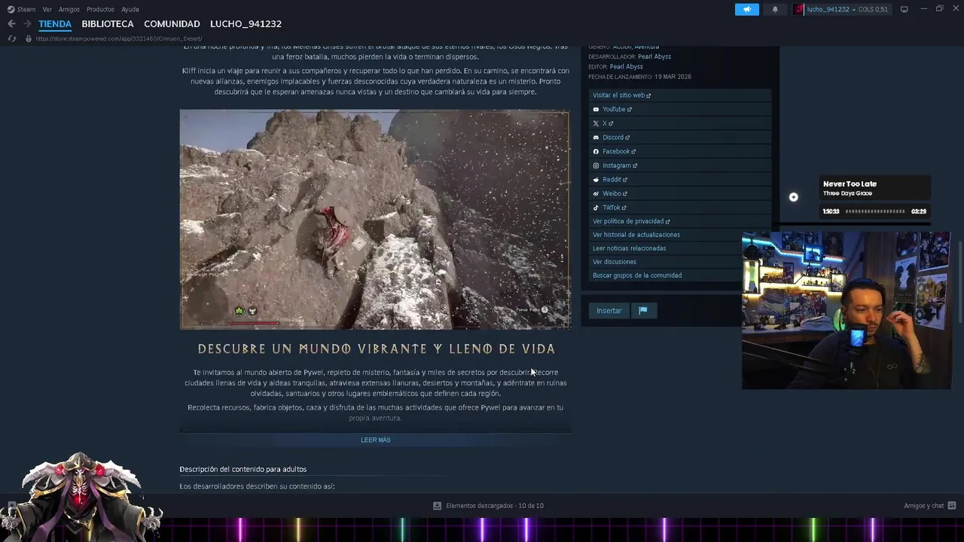Report the product with the flag icon
The width and height of the screenshot is (964, 542).
pos(643,311)
